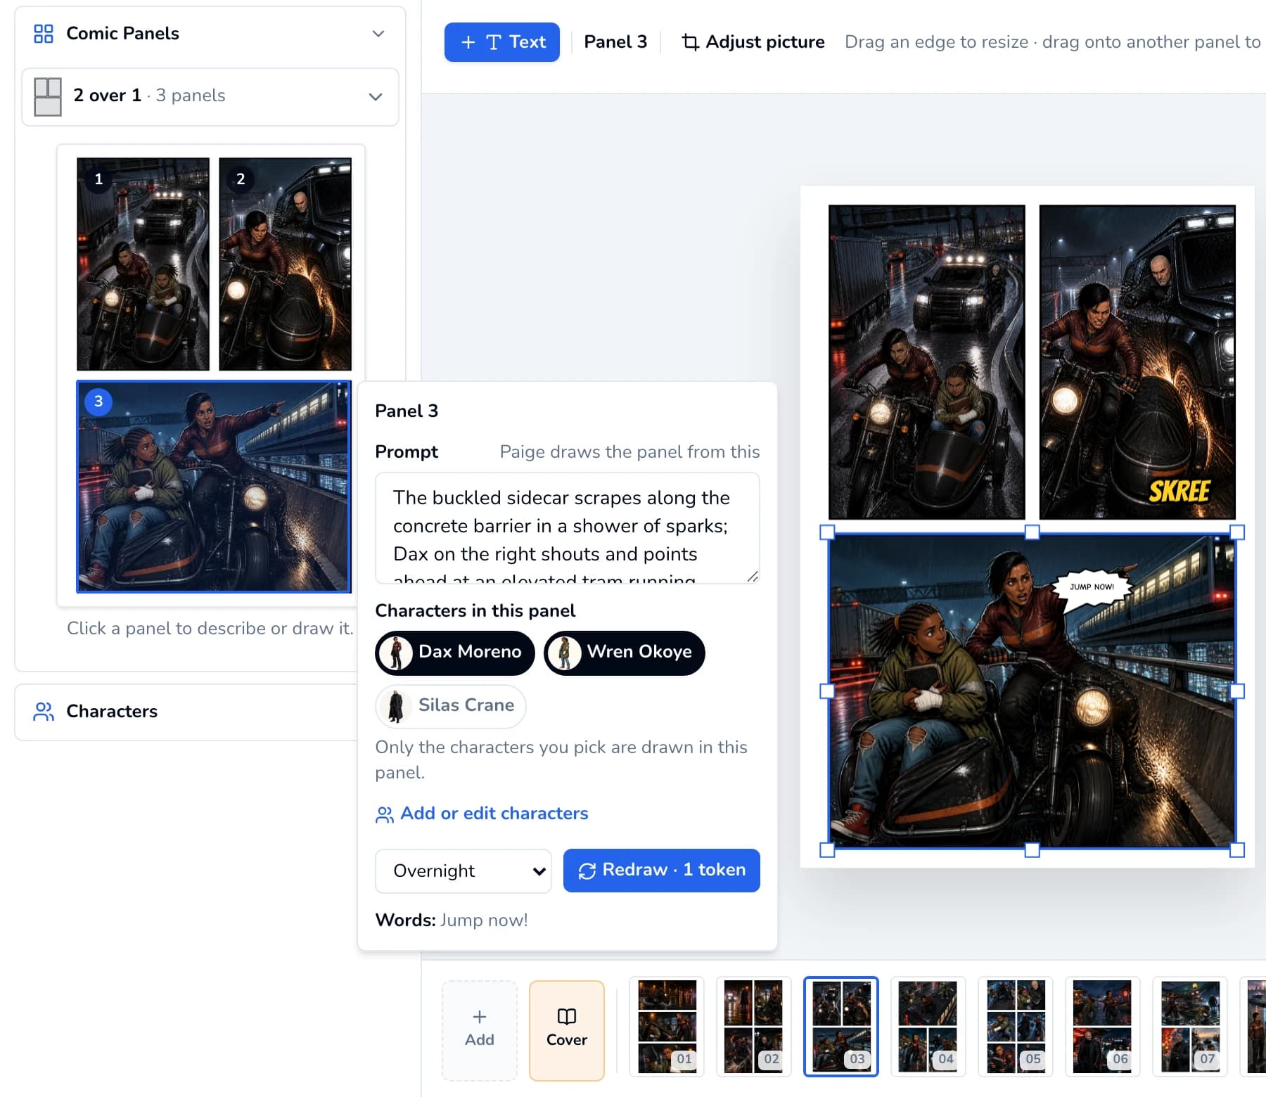
Task: Click the Characters people icon
Action: coord(44,712)
